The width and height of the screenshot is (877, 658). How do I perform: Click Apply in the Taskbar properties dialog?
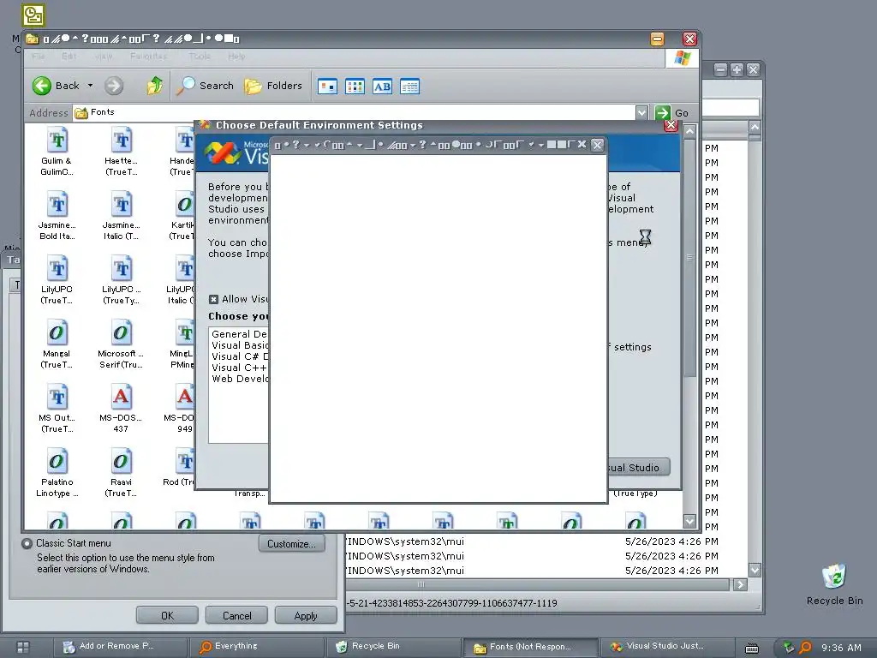(x=306, y=615)
